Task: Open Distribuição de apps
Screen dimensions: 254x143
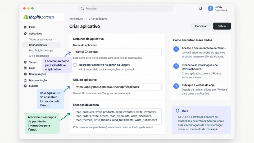Action: pyautogui.click(x=41, y=50)
